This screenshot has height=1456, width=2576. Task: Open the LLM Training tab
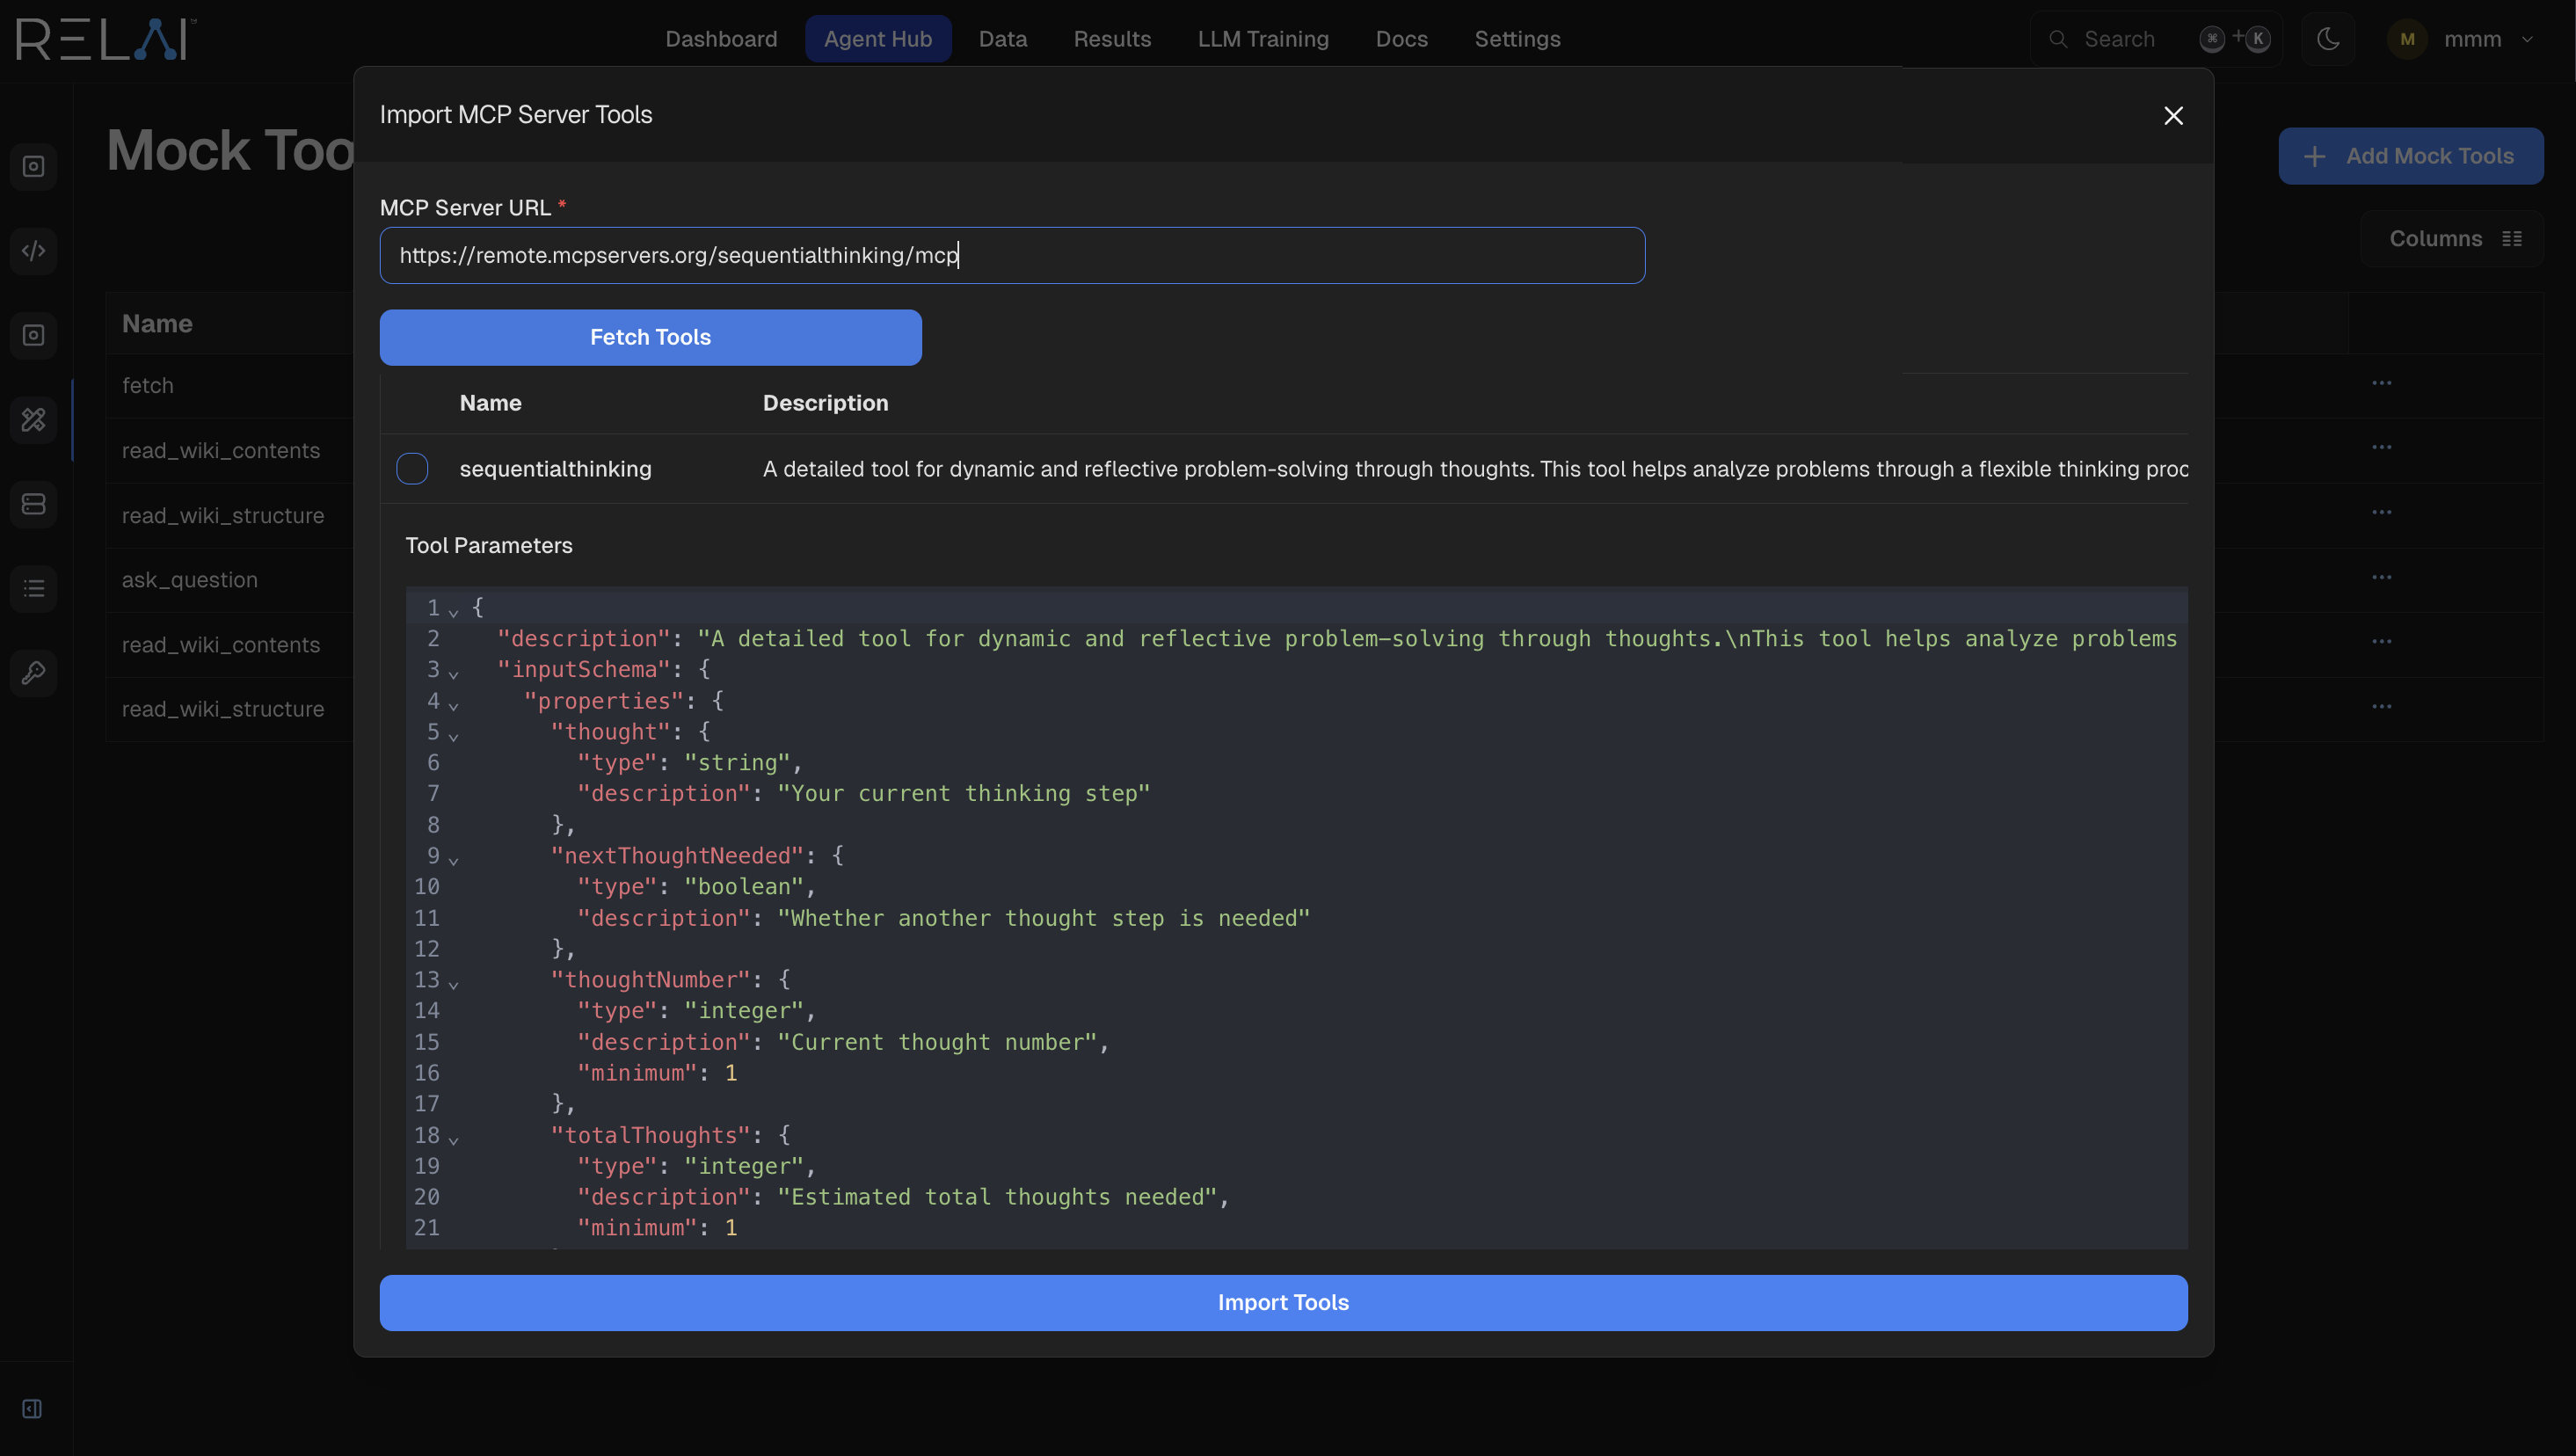[x=1263, y=39]
